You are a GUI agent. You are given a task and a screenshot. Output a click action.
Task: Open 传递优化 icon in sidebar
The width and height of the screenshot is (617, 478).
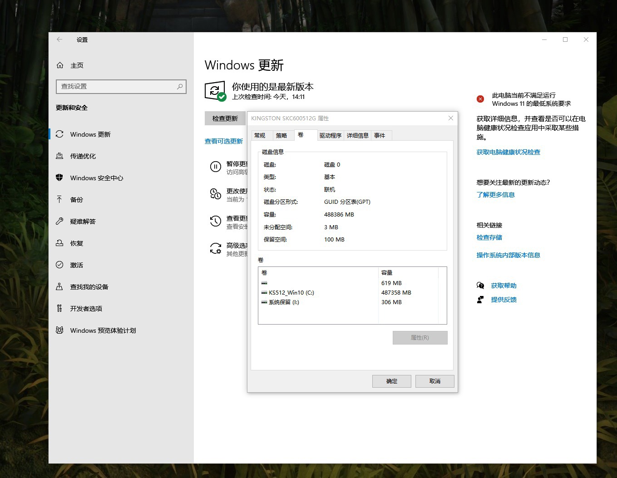59,156
